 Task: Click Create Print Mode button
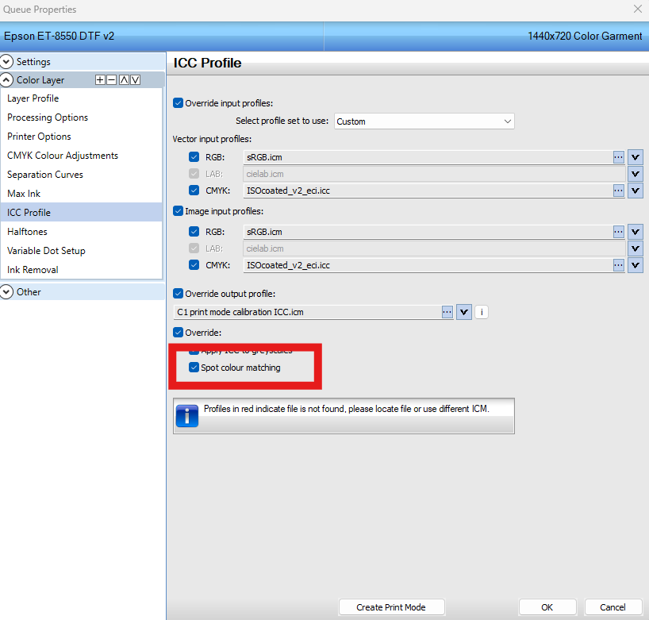point(392,607)
